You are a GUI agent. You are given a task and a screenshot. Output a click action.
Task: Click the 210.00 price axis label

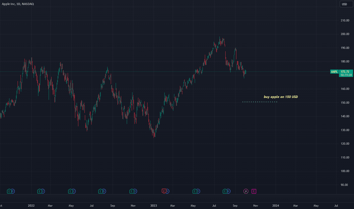(x=345, y=21)
